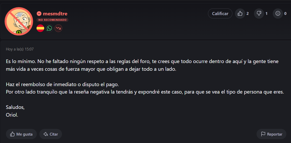Image resolution: width=291 pixels, height=143 pixels.
Task: Quote this post with Citar
Action: click(x=51, y=134)
